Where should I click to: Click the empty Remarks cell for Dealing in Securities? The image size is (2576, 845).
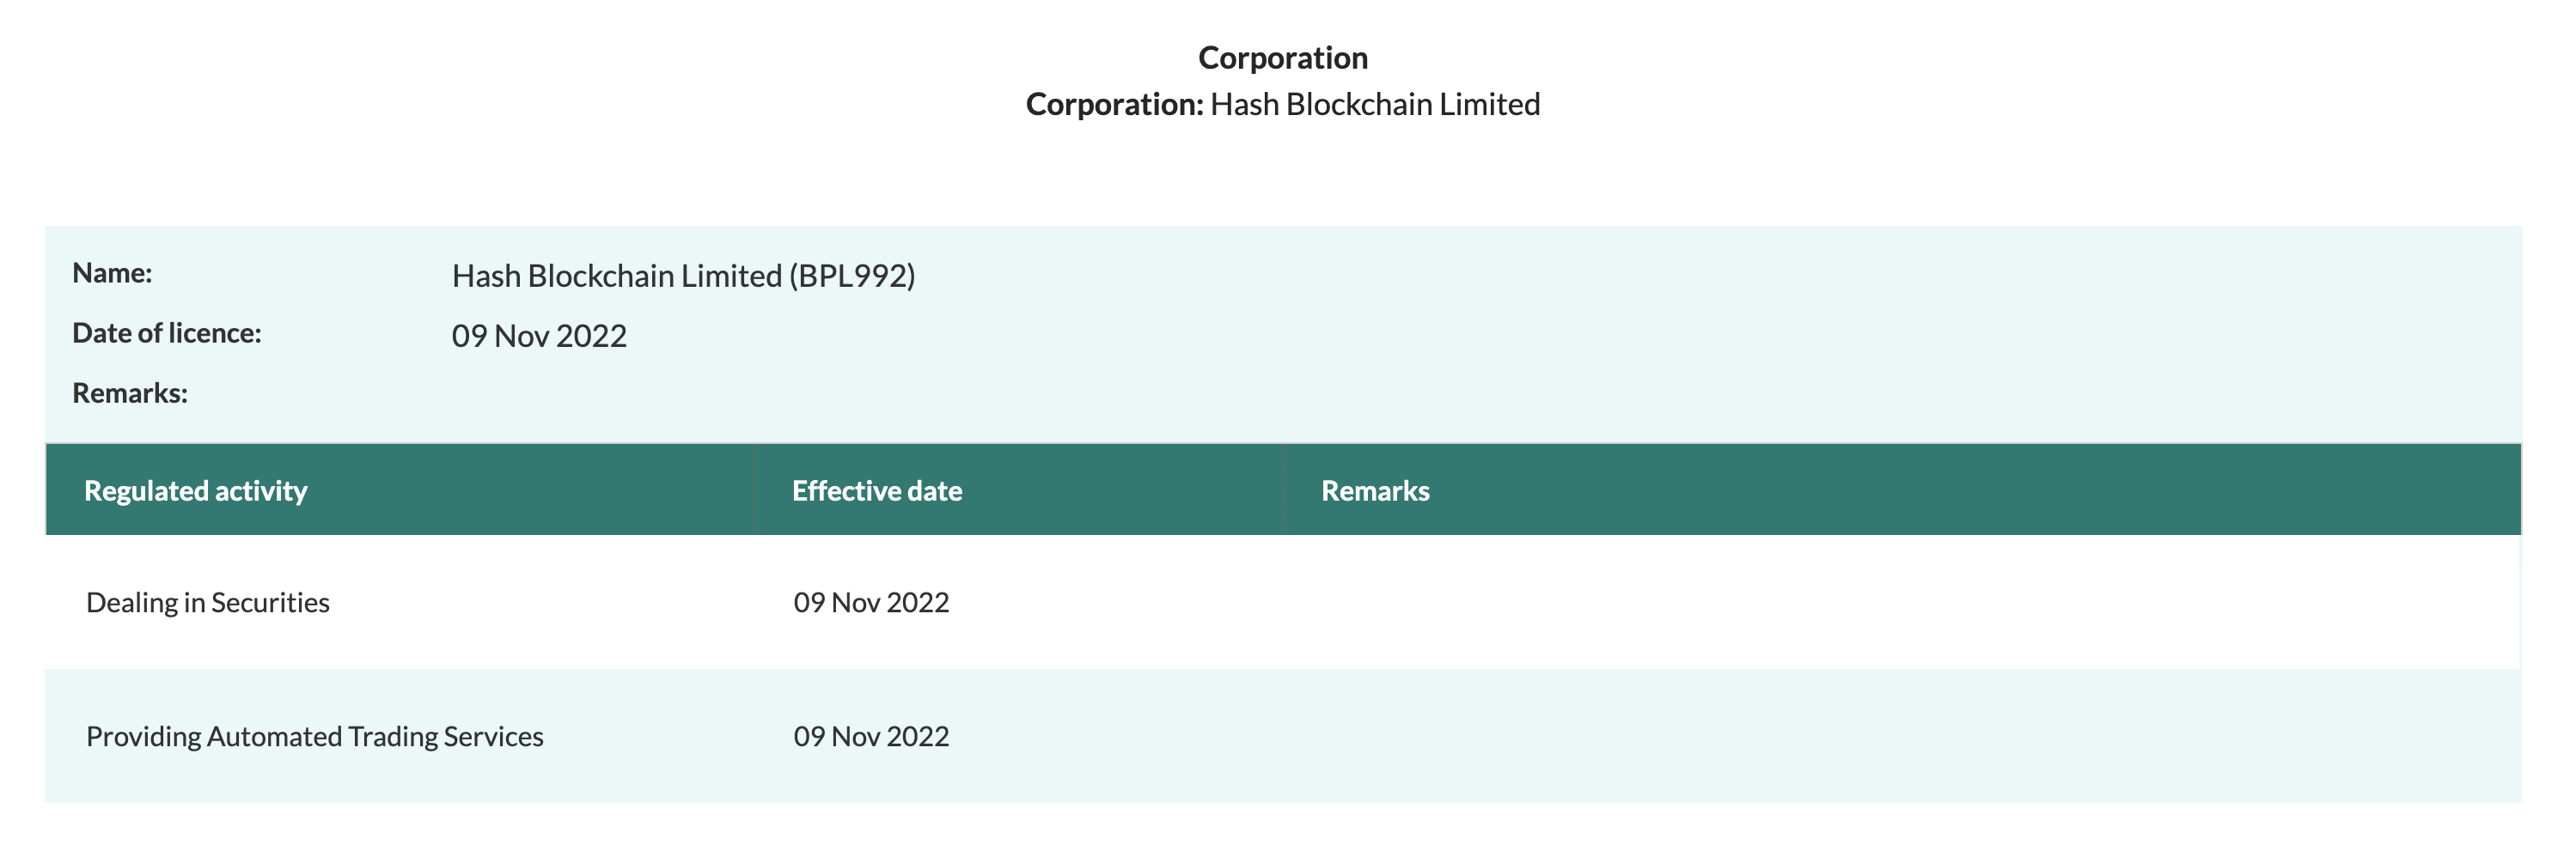coord(1800,602)
